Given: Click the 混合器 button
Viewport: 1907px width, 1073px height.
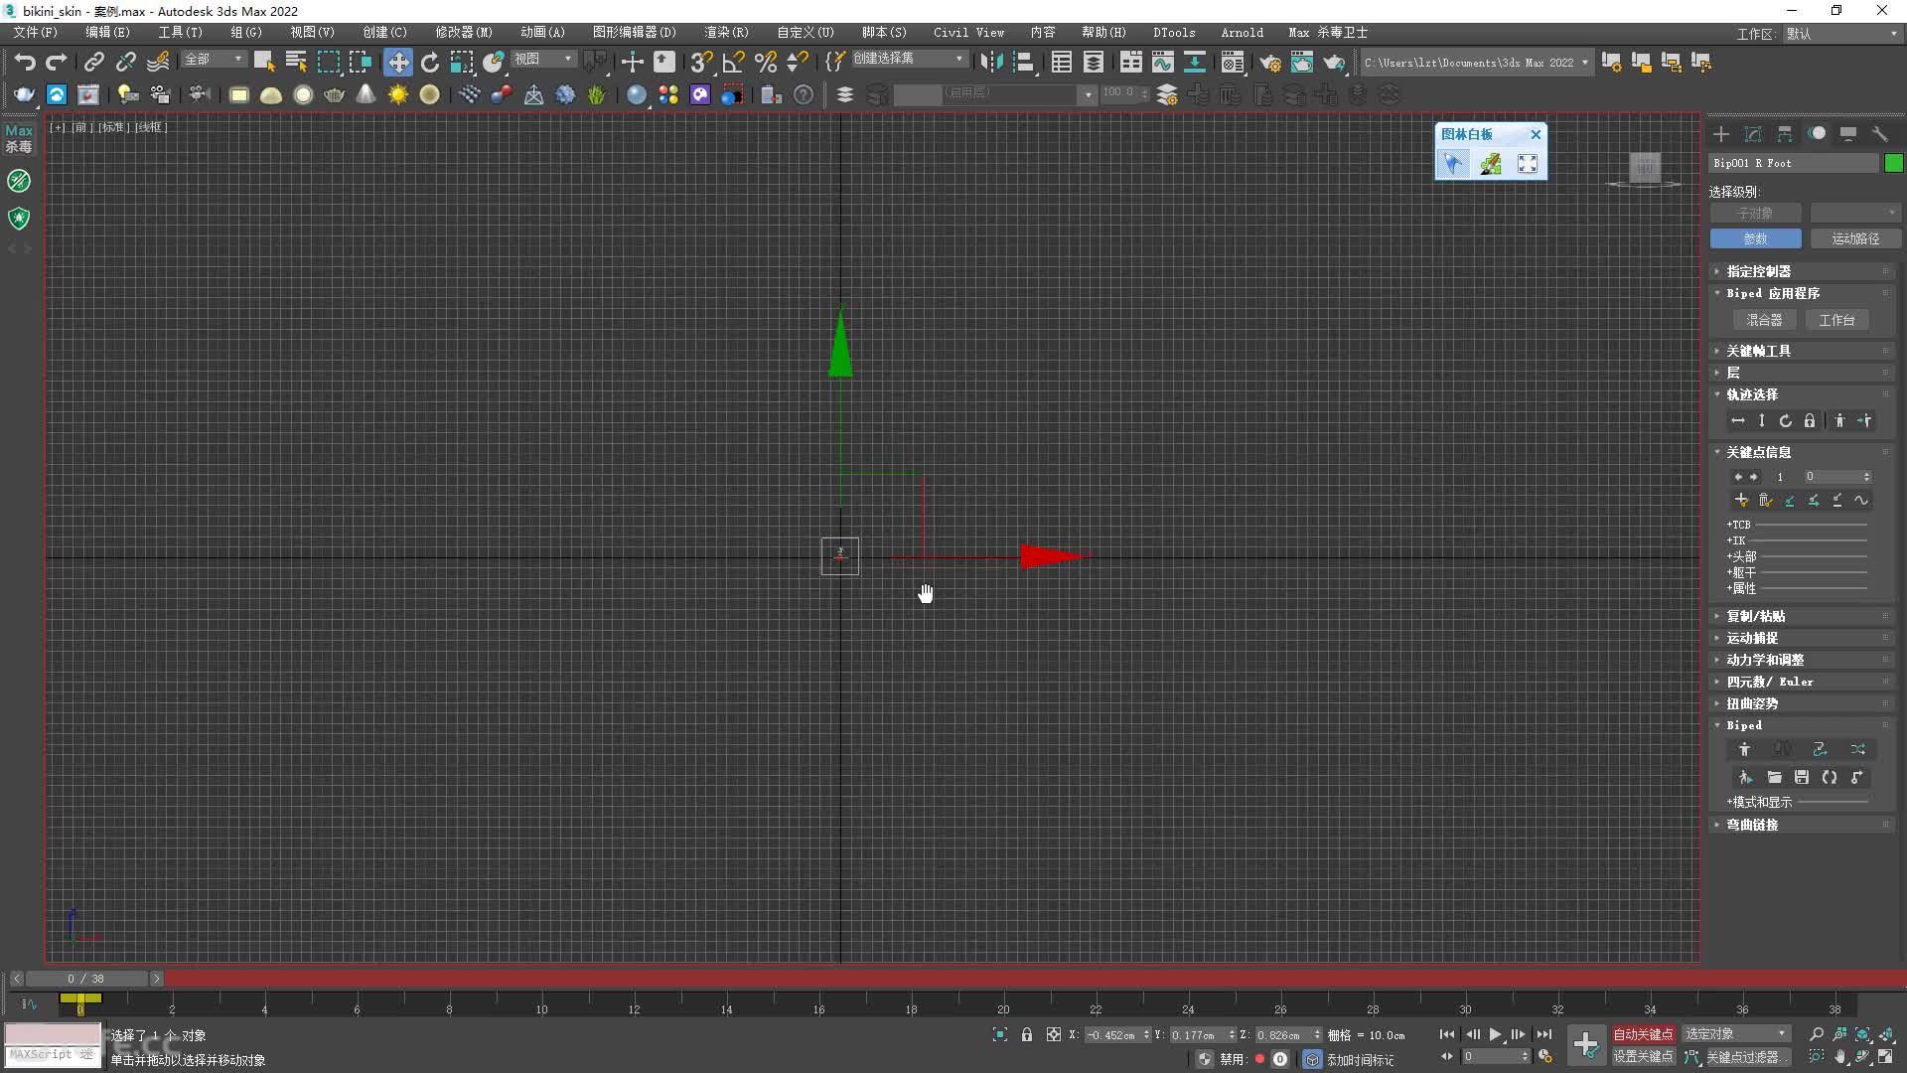Looking at the screenshot, I should 1764,320.
